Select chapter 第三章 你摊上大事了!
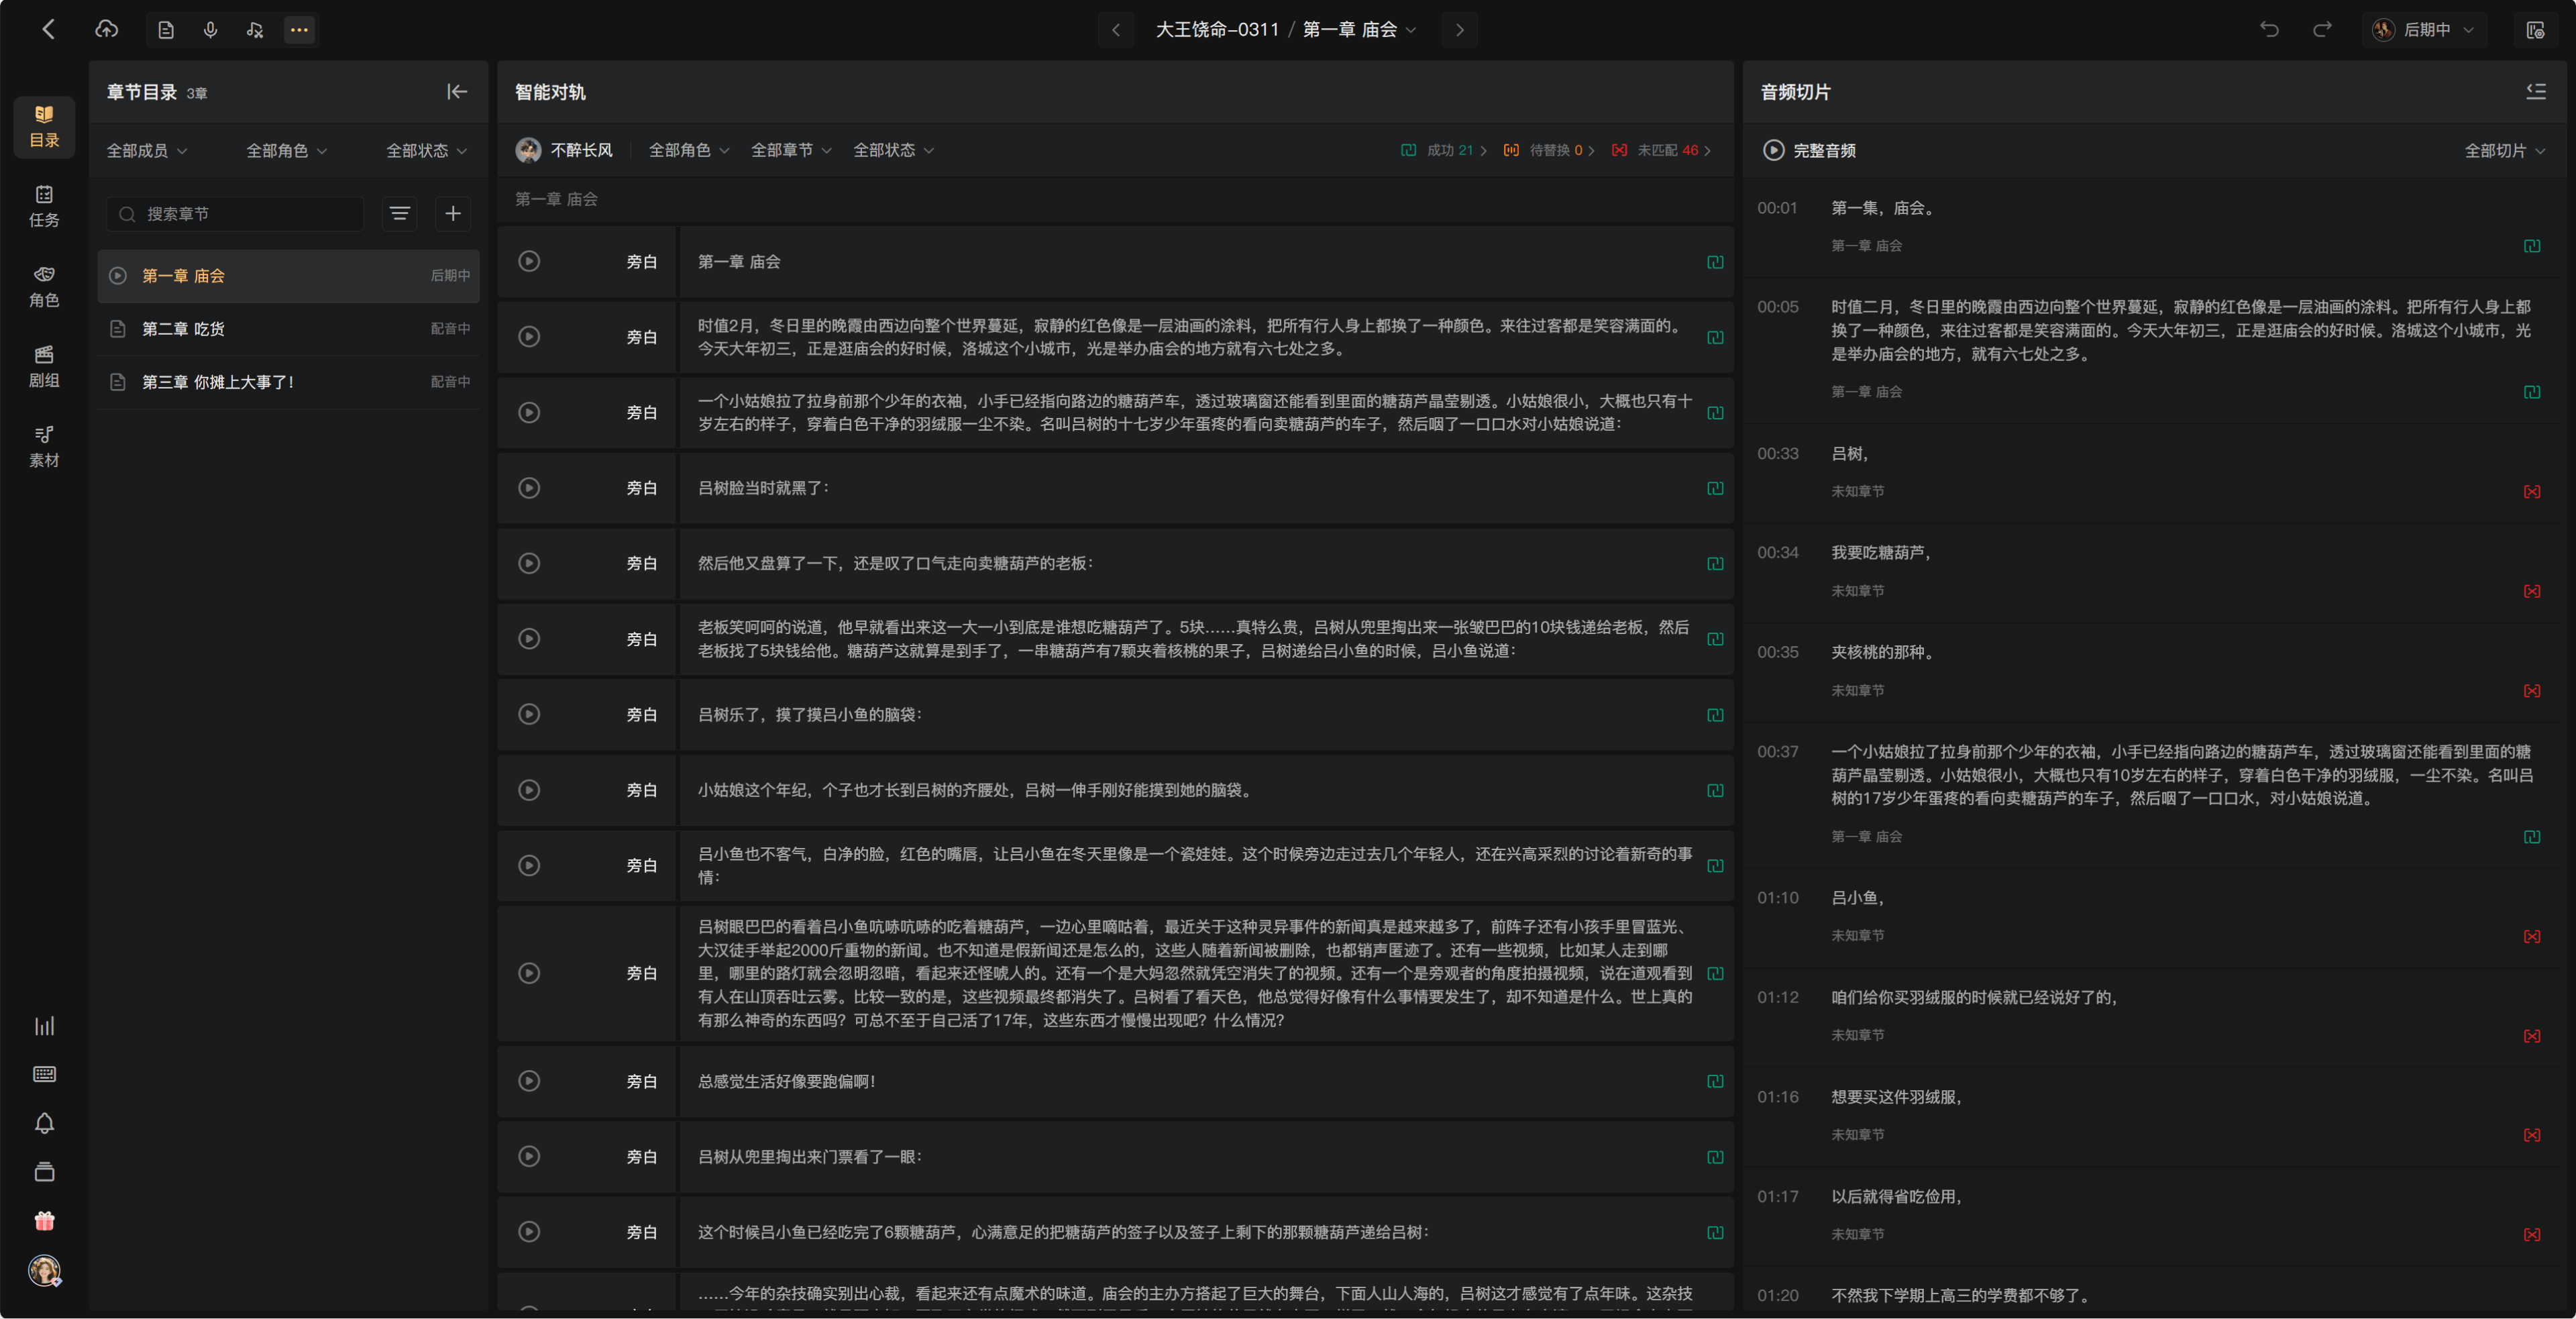The image size is (2576, 1319). click(x=288, y=382)
